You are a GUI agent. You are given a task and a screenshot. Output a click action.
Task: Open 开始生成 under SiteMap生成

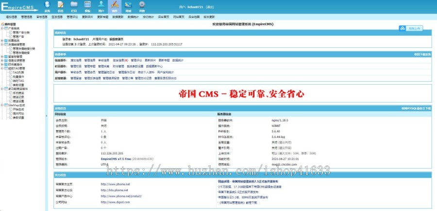18,109
